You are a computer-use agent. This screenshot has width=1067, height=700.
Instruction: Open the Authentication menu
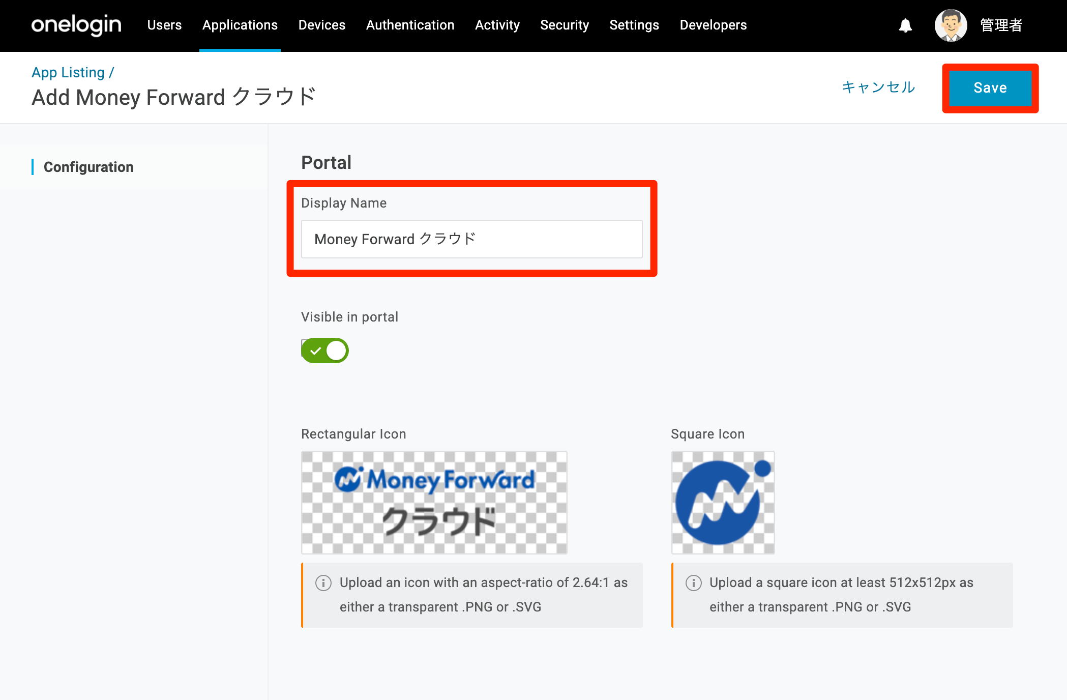[x=410, y=25]
